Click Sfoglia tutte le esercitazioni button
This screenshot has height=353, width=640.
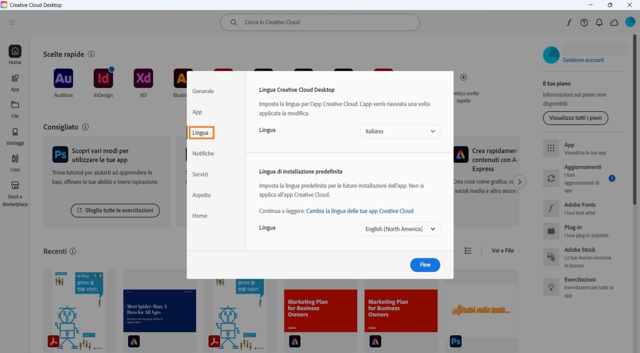(115, 211)
